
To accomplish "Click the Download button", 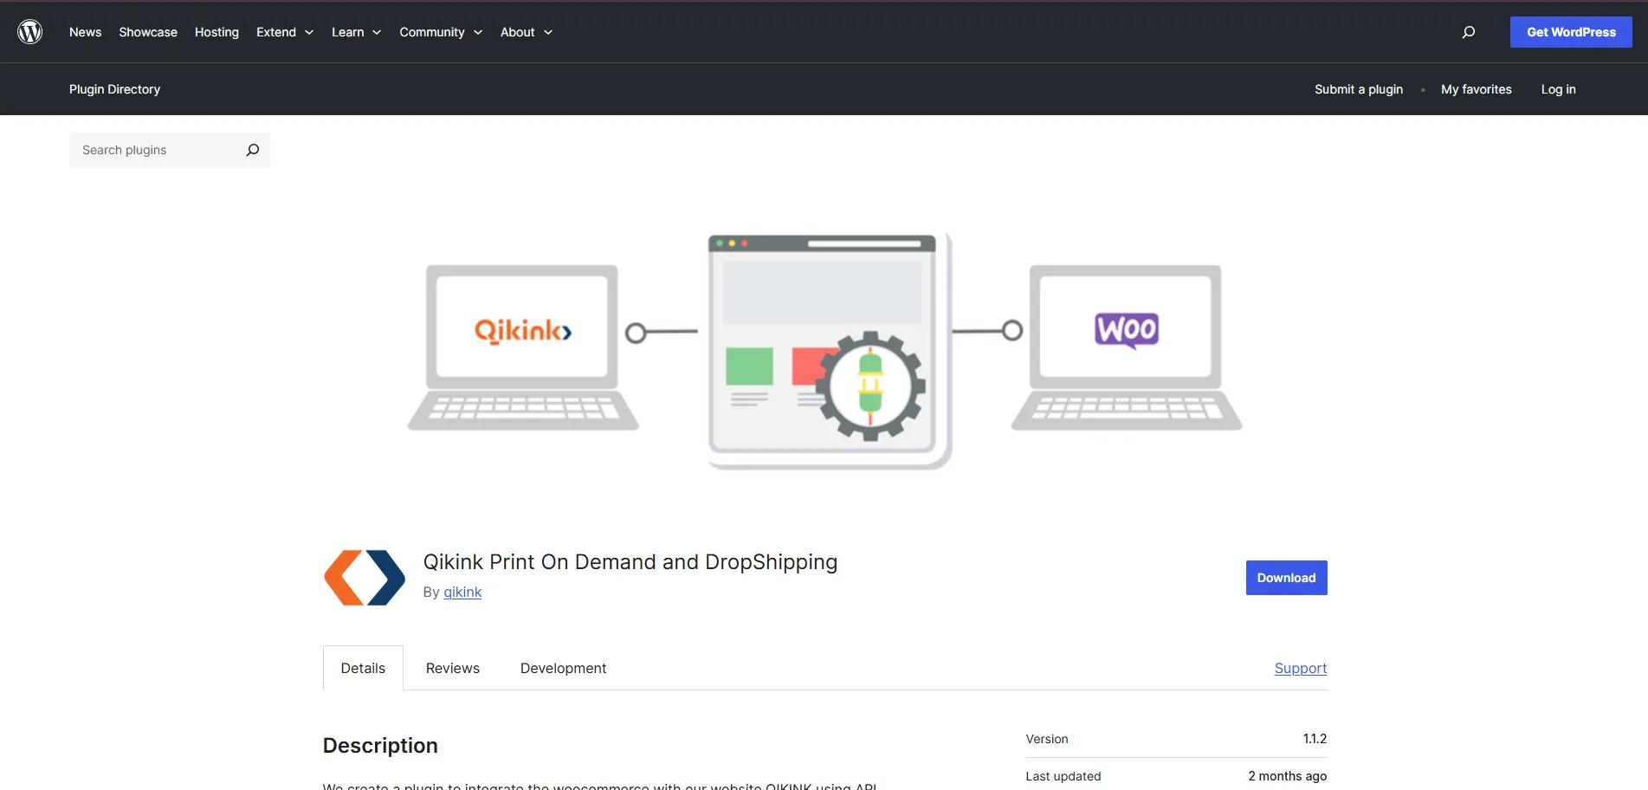I will point(1286,578).
